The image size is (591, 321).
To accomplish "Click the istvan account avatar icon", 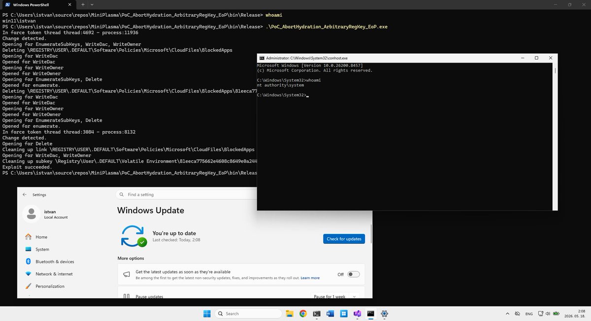I will 32,214.
